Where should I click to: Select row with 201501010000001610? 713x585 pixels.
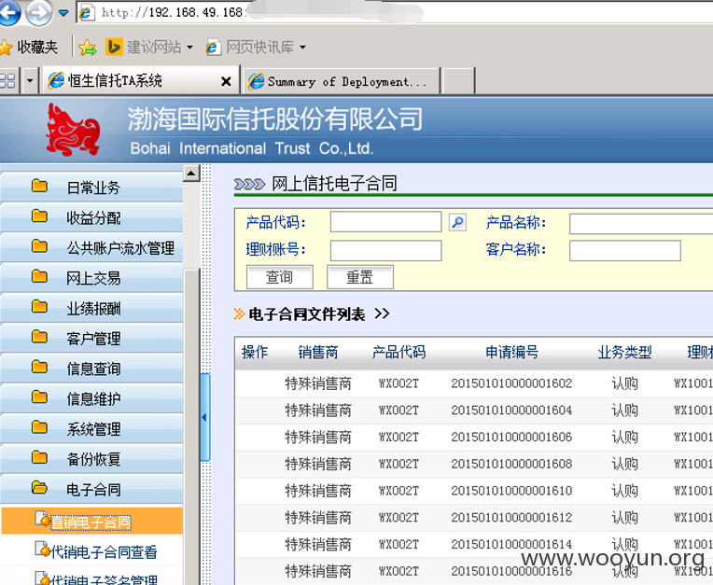pyautogui.click(x=474, y=491)
